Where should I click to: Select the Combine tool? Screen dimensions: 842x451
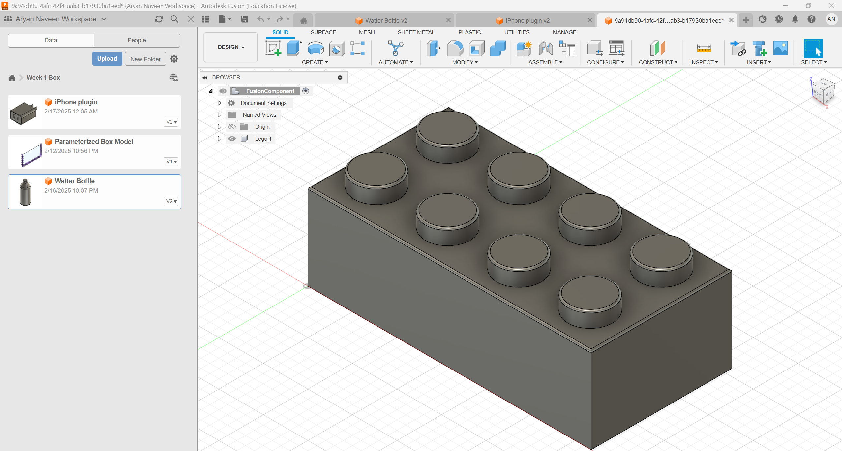pos(497,48)
